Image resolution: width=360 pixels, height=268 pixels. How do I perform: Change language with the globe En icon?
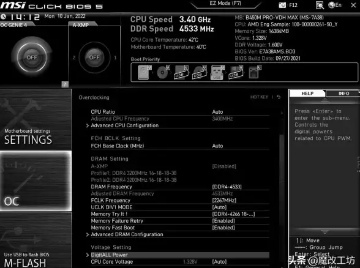[335, 5]
